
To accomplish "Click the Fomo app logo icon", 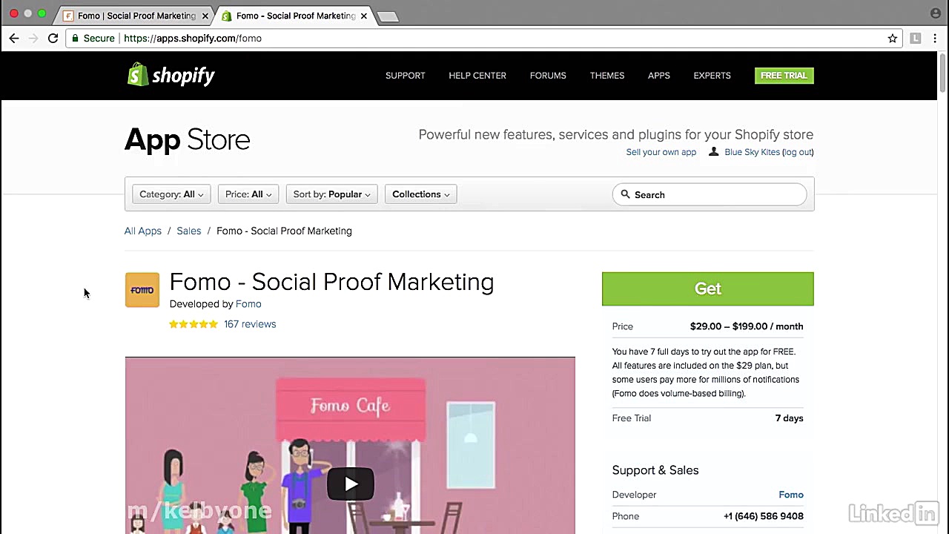I will point(142,290).
